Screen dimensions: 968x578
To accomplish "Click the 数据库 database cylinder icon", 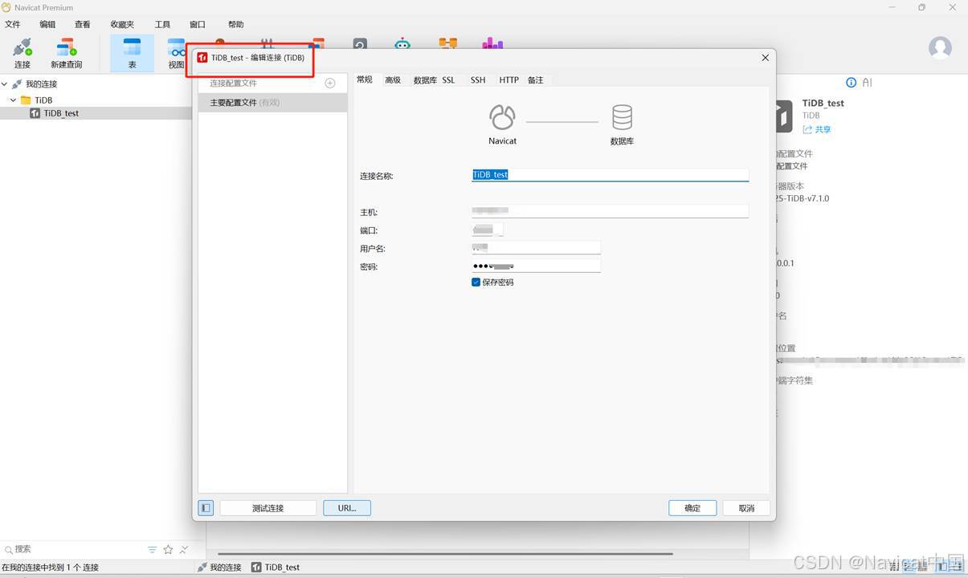I will click(x=622, y=118).
